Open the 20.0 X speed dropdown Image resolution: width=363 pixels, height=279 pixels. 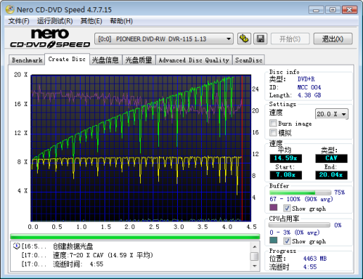coord(332,114)
